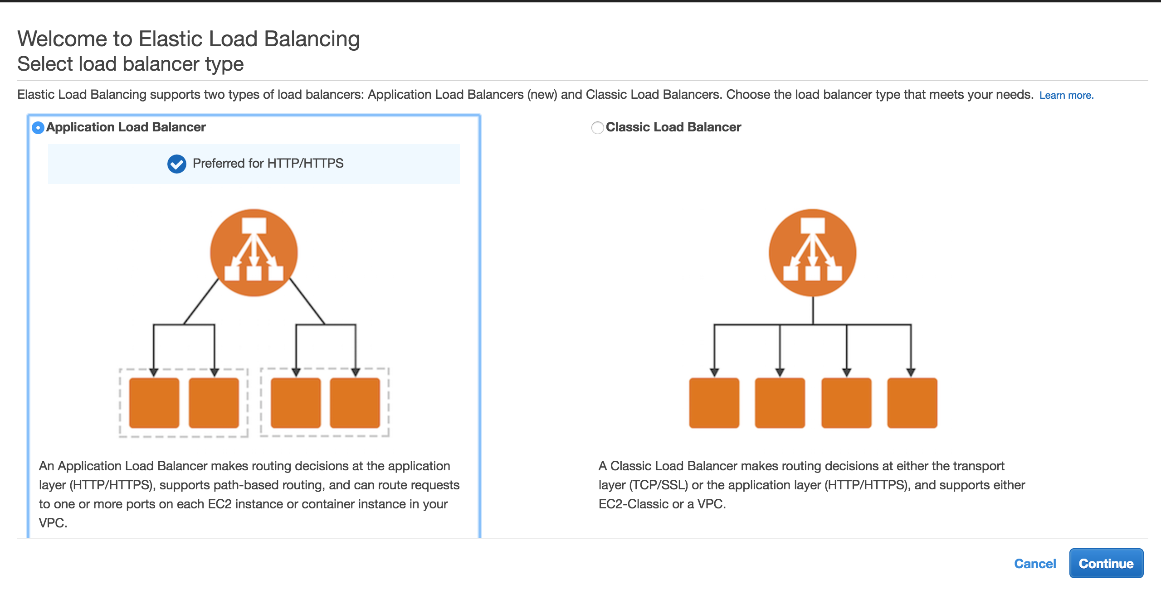Click the Classic Load Balancer label
The width and height of the screenshot is (1161, 589).
click(673, 127)
